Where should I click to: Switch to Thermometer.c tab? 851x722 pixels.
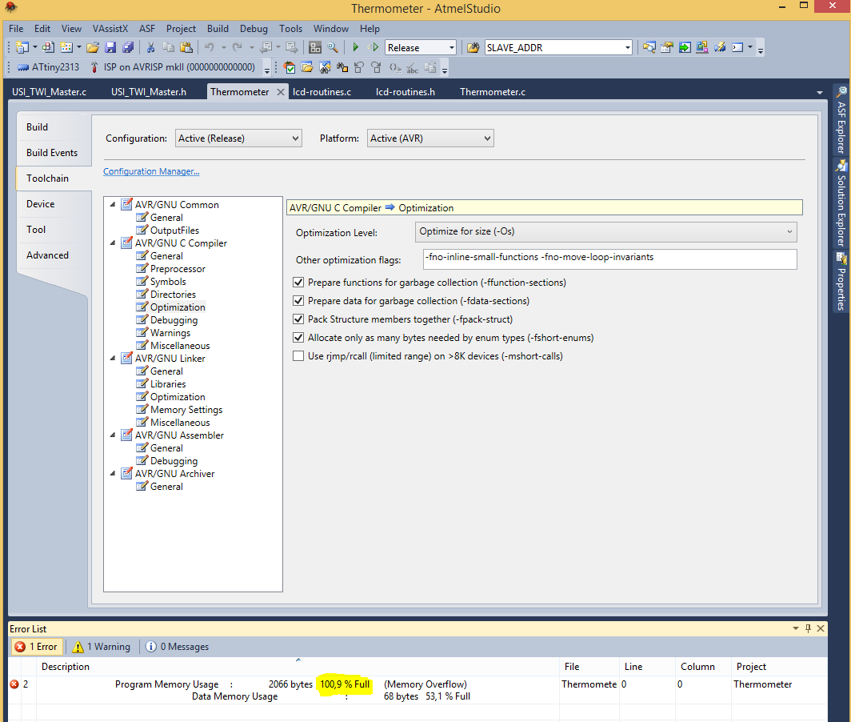pyautogui.click(x=493, y=92)
